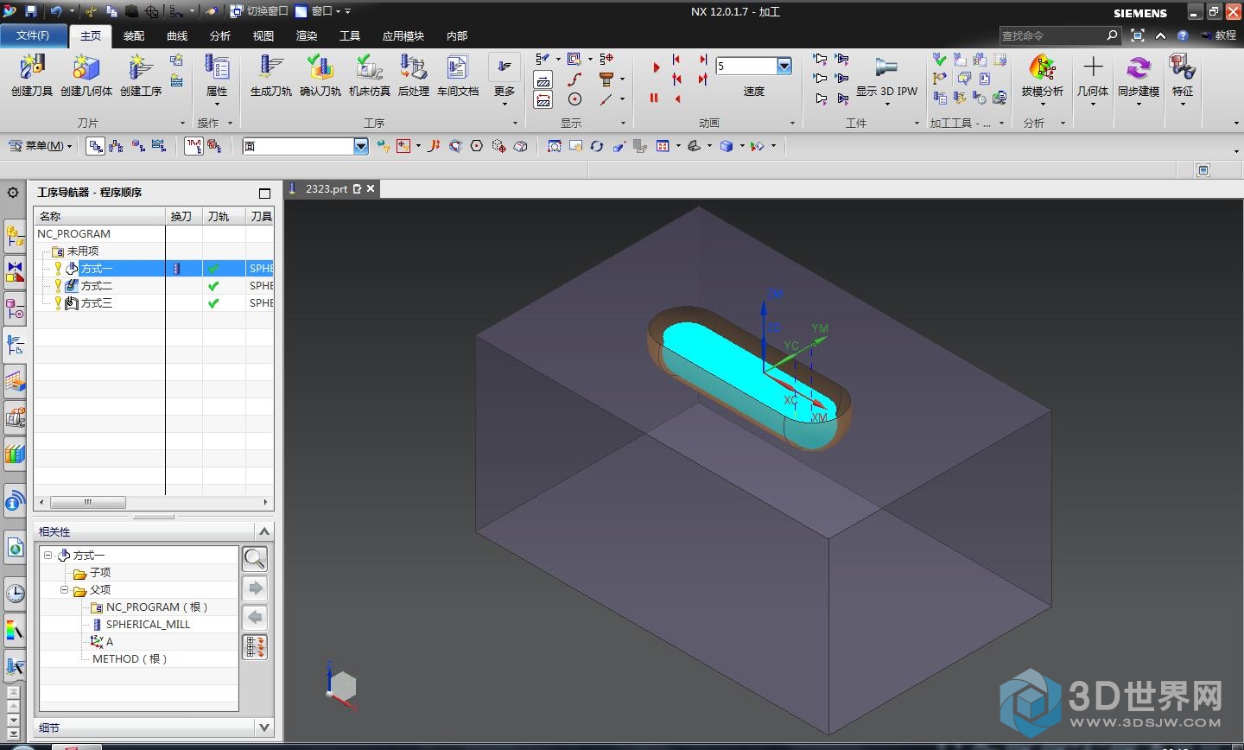Switch to the 曲线 tab
The image size is (1244, 750).
point(177,35)
